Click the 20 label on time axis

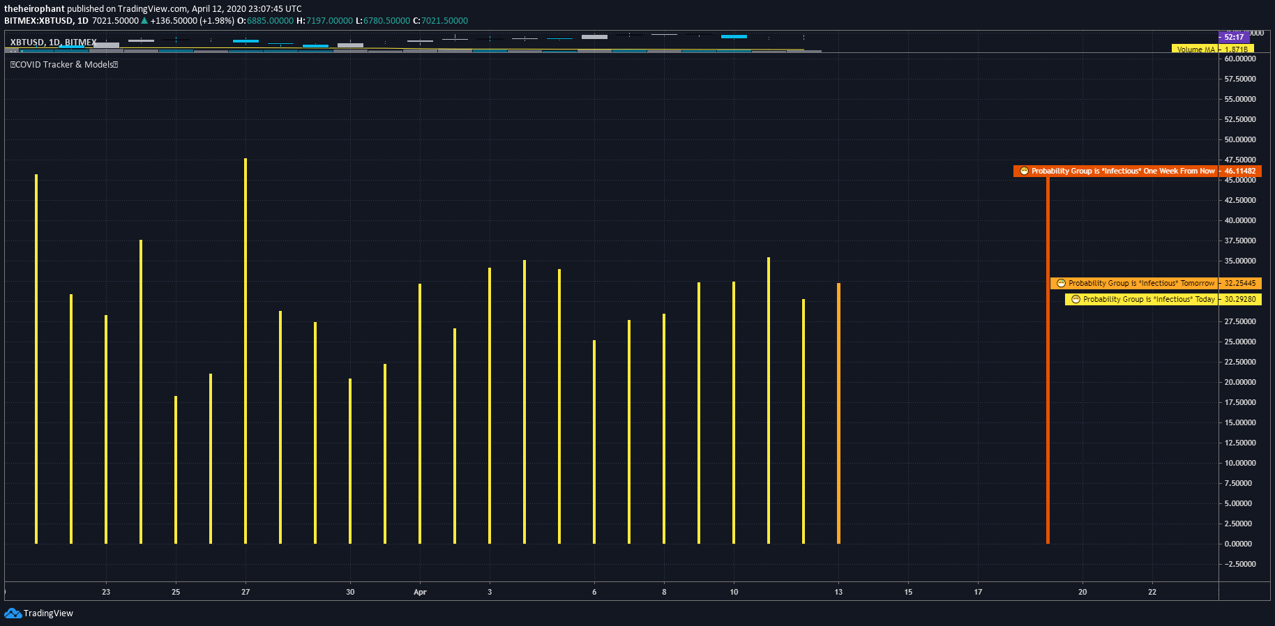pos(1082,592)
